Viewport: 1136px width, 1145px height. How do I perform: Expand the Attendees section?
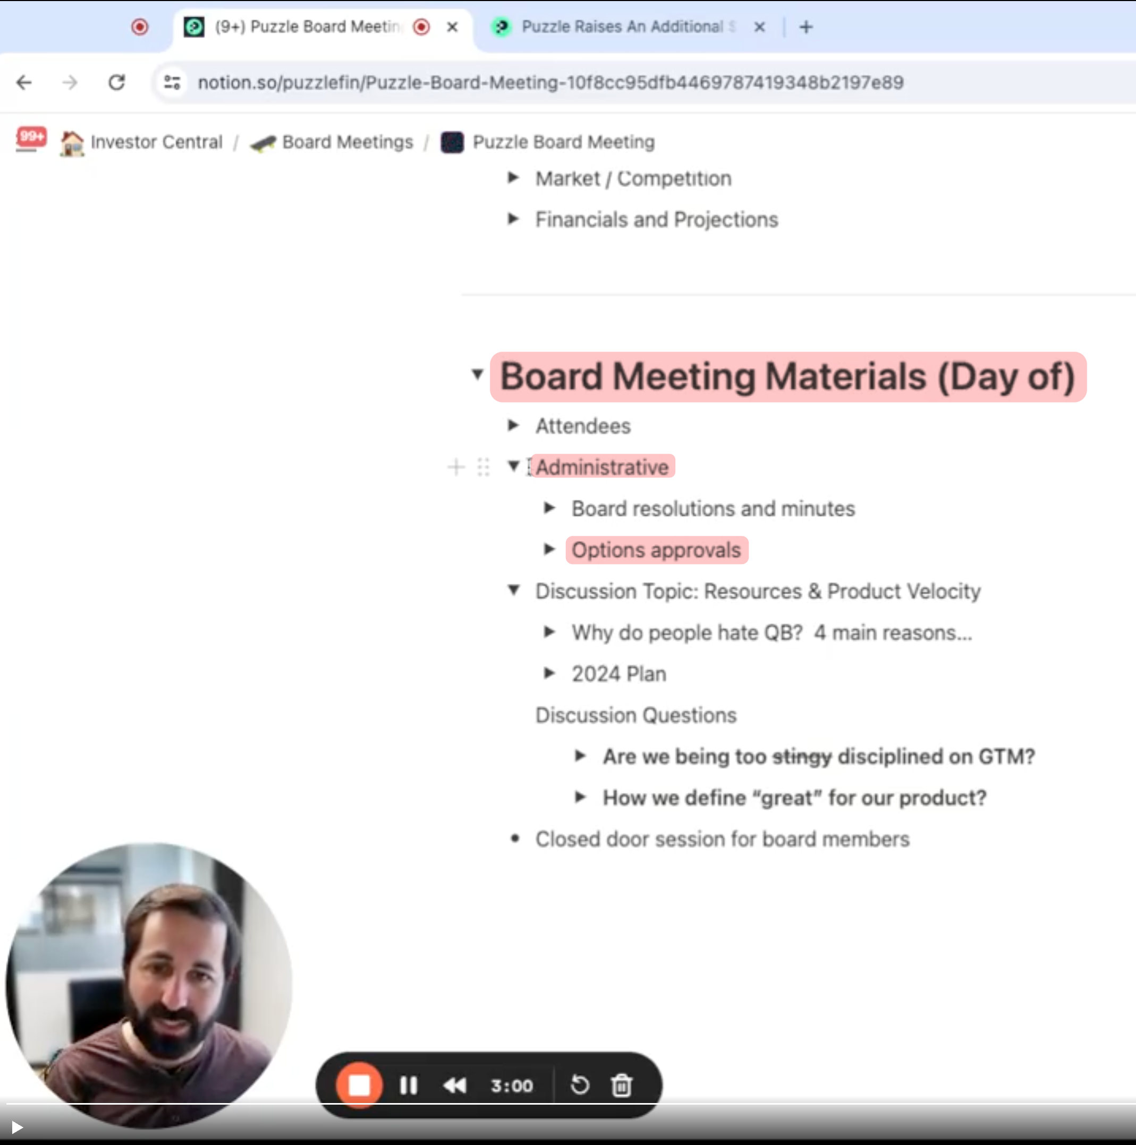(x=514, y=425)
